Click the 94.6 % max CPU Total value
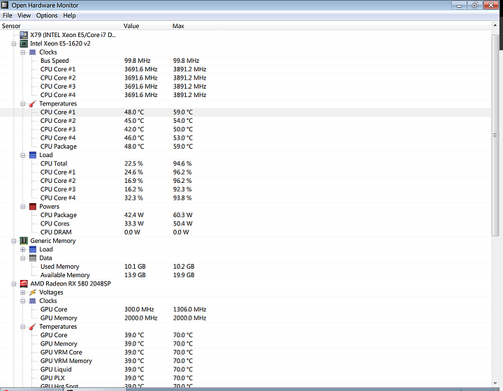 point(182,164)
